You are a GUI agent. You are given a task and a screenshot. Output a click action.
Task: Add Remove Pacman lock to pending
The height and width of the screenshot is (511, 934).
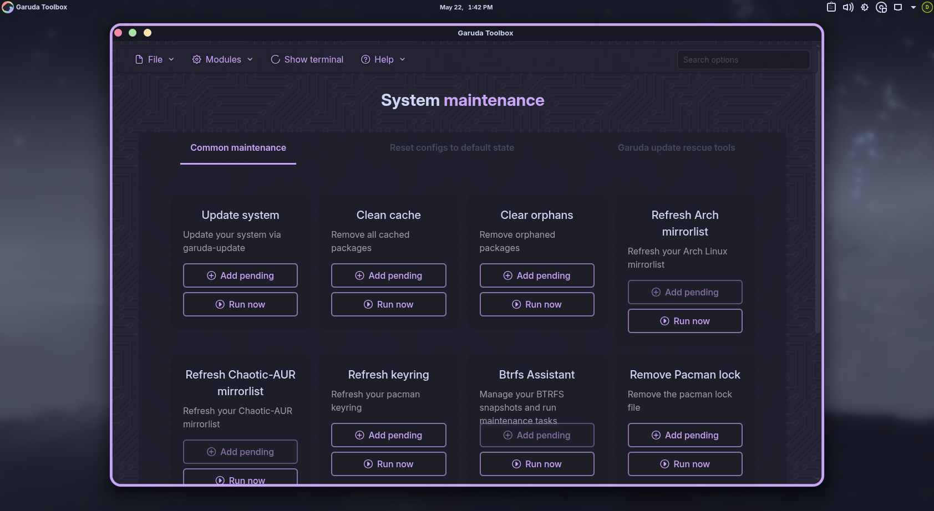pyautogui.click(x=685, y=435)
